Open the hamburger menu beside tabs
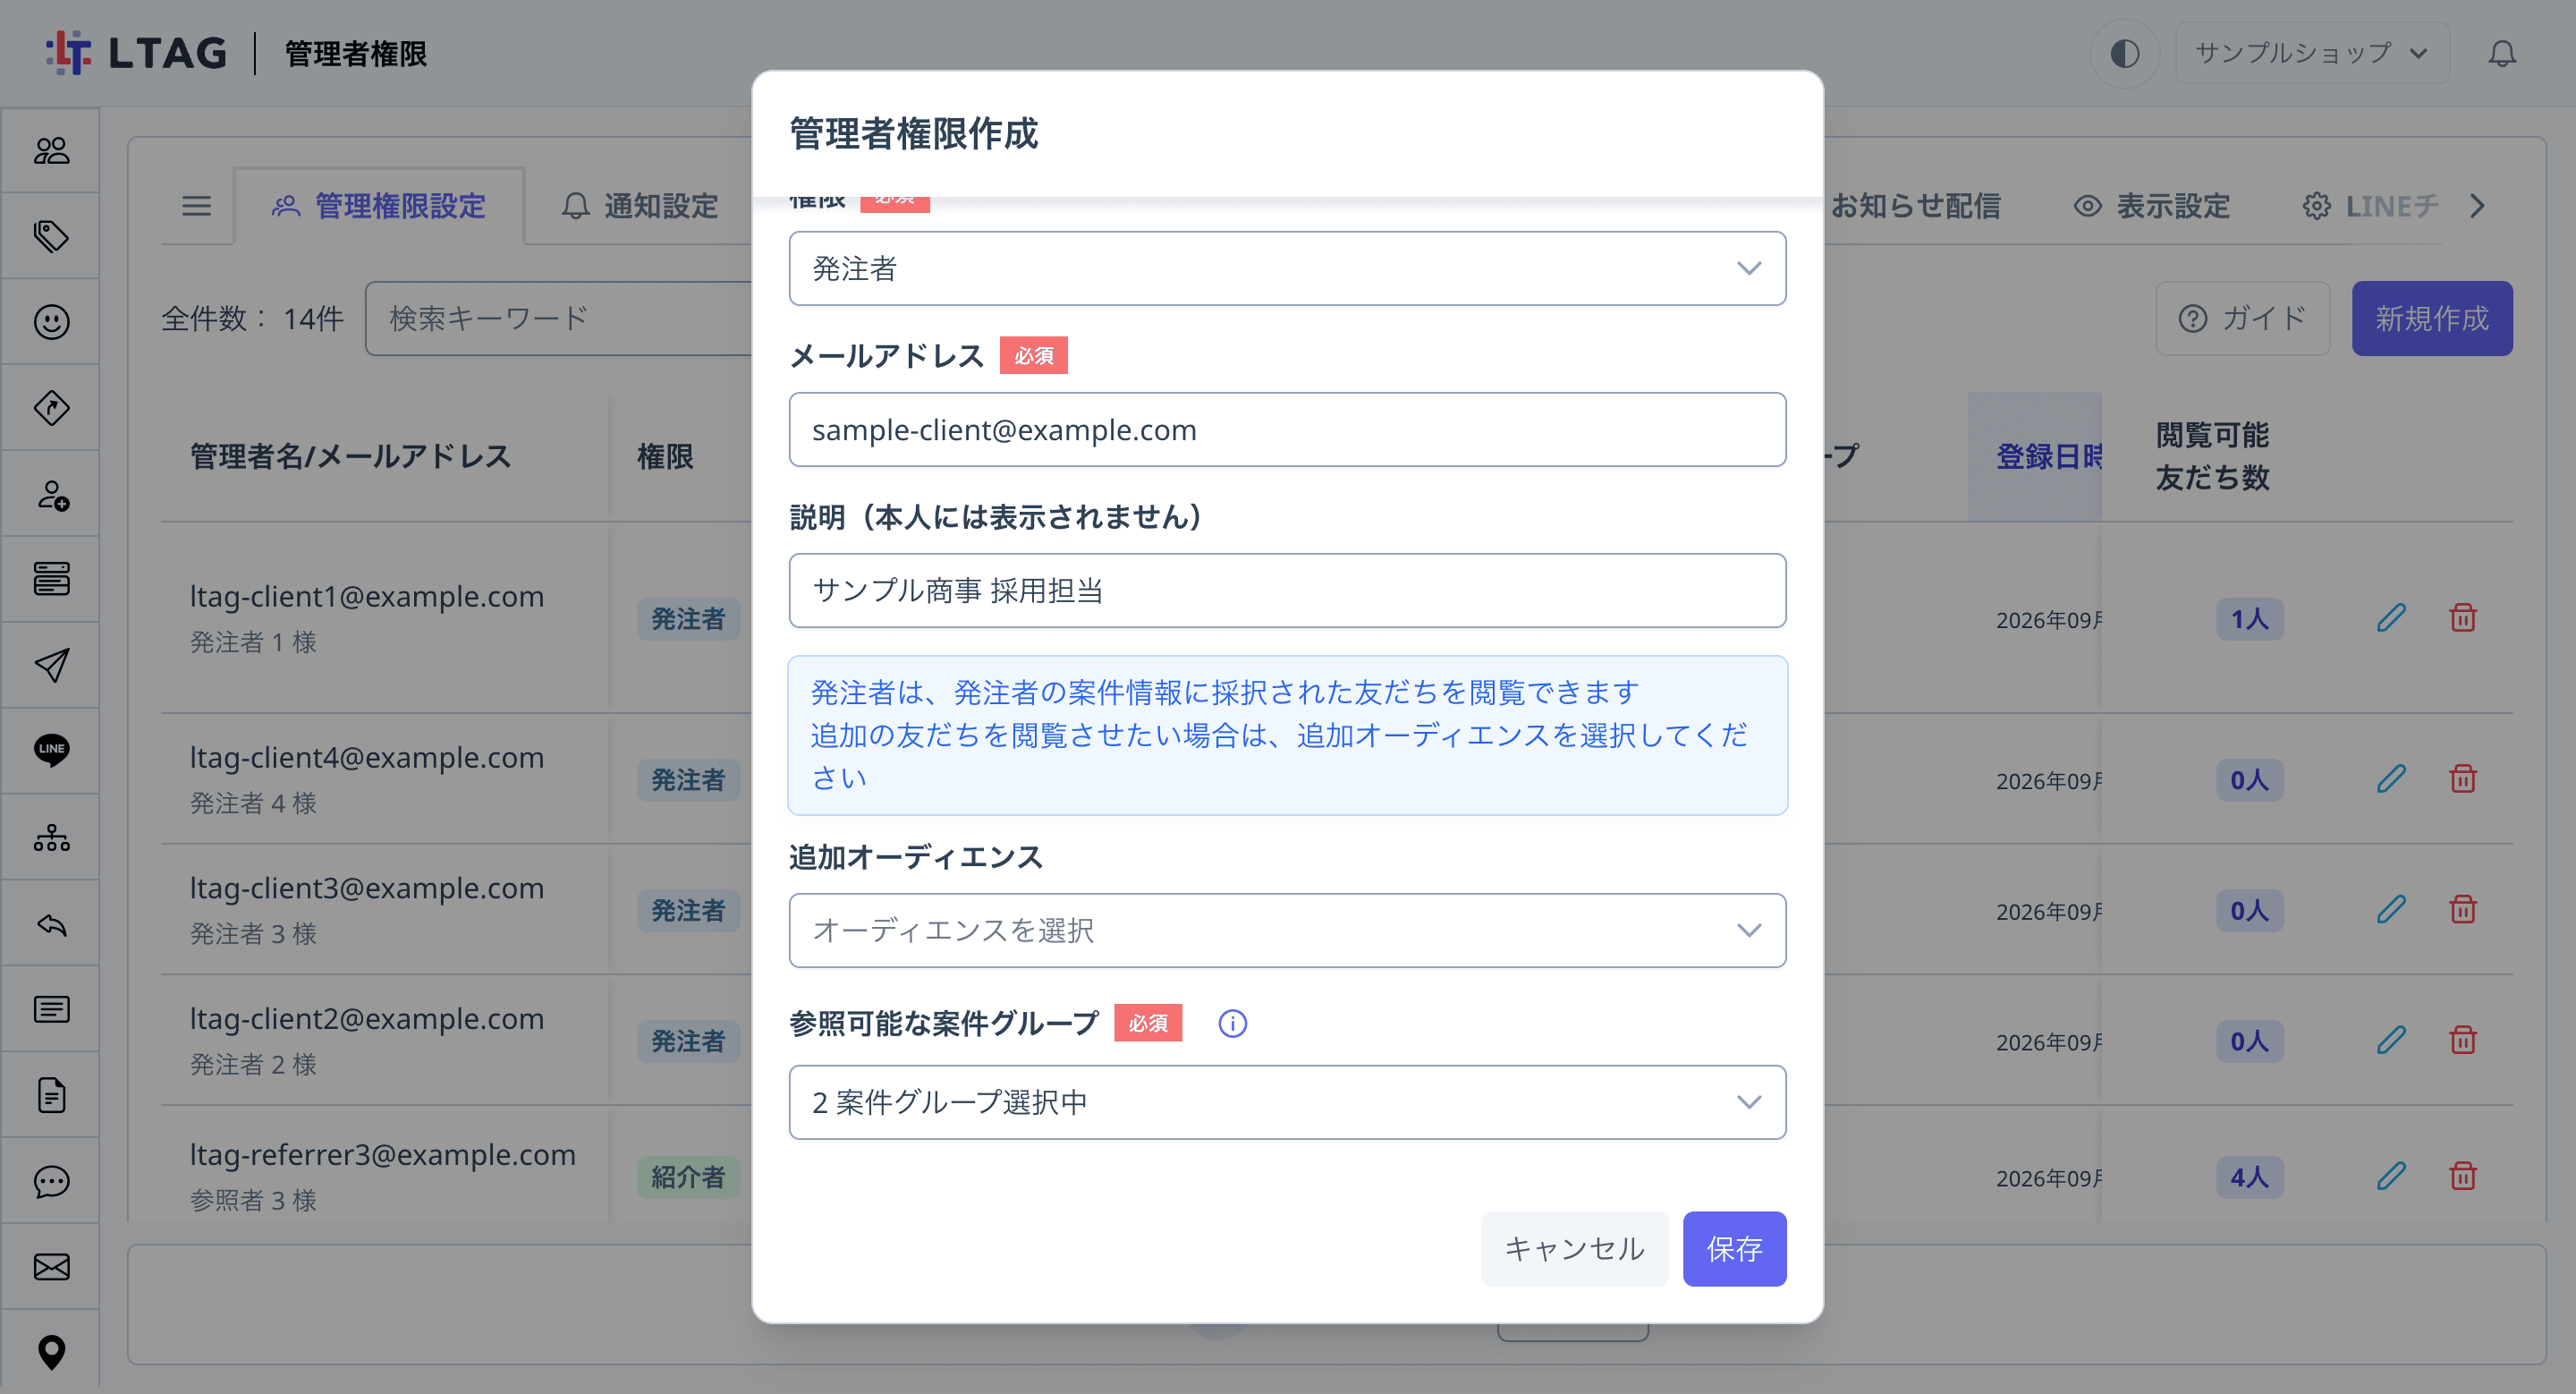The width and height of the screenshot is (2576, 1394). (x=197, y=206)
